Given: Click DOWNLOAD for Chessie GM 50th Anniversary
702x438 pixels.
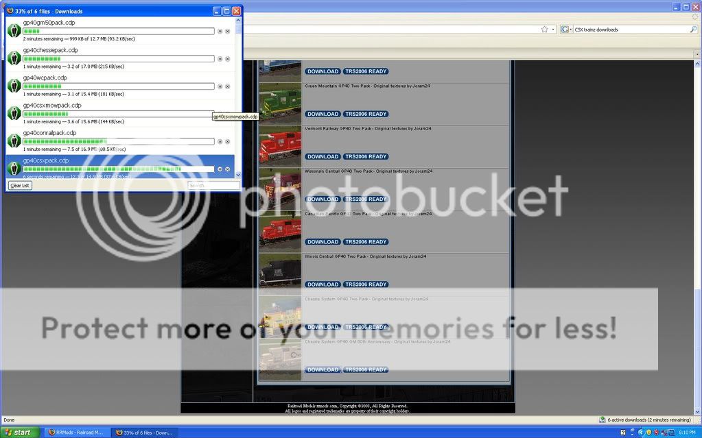Looking at the screenshot, I should click(x=323, y=369).
